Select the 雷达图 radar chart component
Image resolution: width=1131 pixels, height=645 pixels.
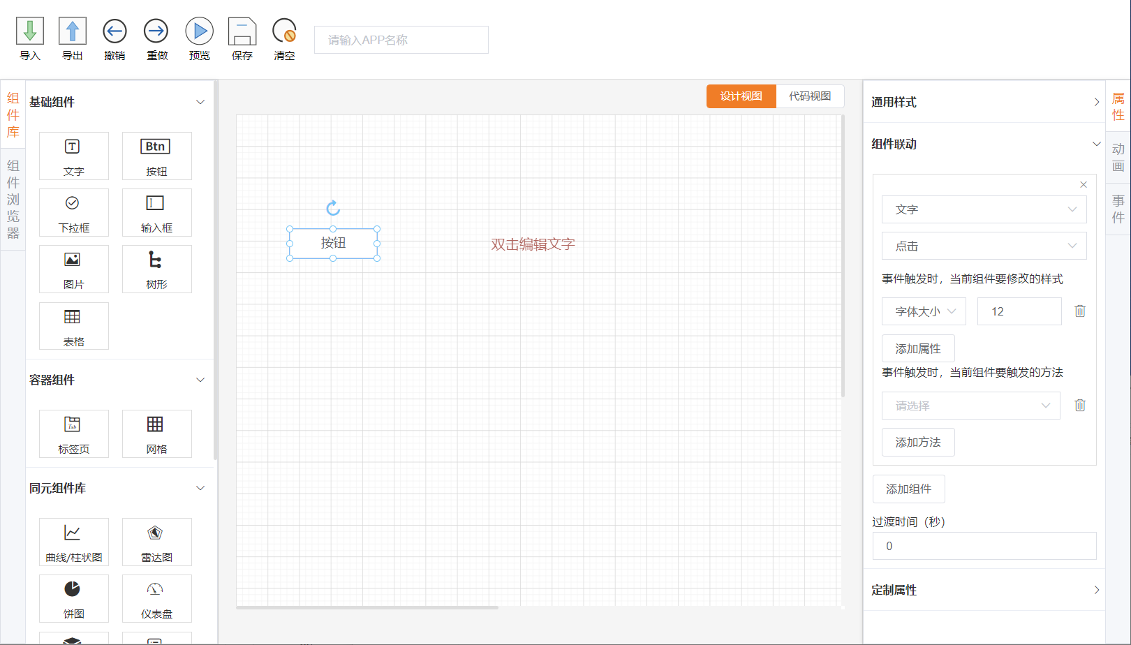coord(156,542)
